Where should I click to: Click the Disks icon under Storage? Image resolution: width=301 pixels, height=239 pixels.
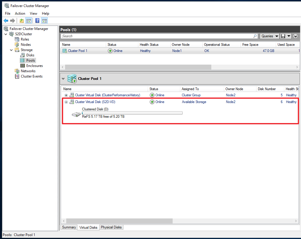23,55
